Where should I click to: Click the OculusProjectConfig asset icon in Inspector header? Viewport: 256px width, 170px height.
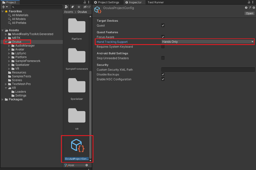coord(98,10)
